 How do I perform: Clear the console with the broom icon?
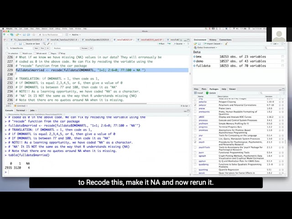pos(188,115)
